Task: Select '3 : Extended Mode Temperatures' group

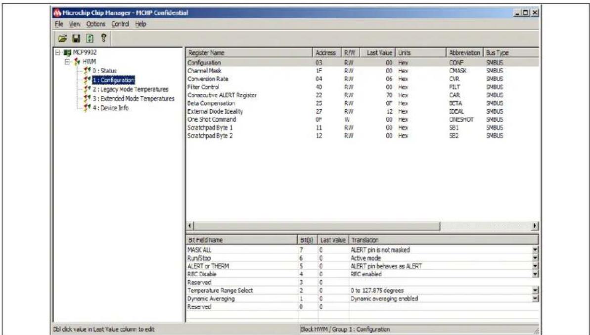Action: (x=134, y=98)
